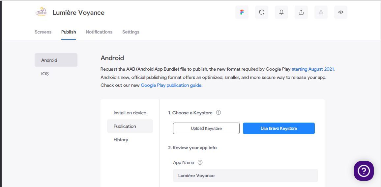The width and height of the screenshot is (381, 187).
Task: Click the Android section heading
Action: point(112,58)
